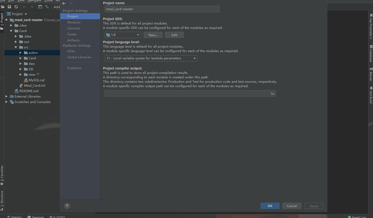This screenshot has width=373, height=218.
Task: Collapse the src folder arrow
Action: [x=16, y=47]
